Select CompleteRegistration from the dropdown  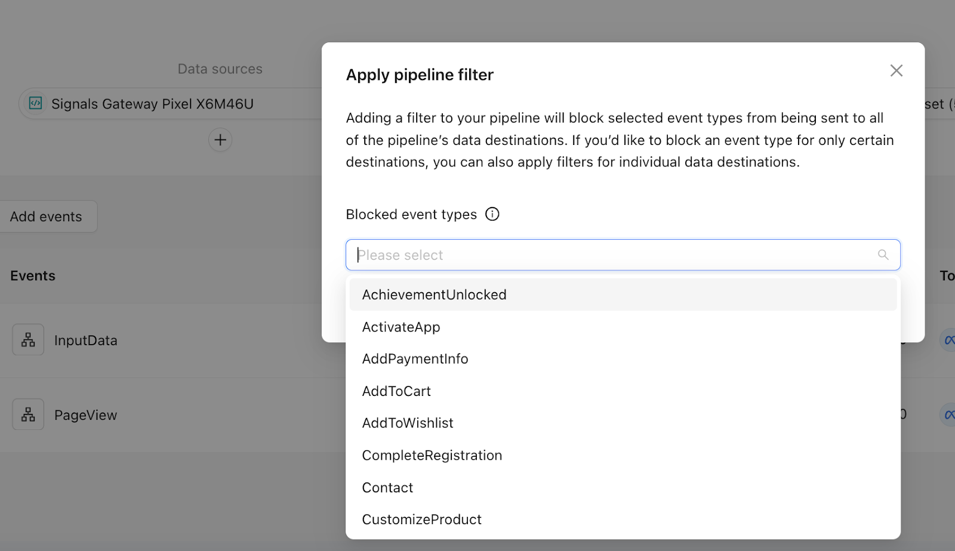click(x=623, y=455)
